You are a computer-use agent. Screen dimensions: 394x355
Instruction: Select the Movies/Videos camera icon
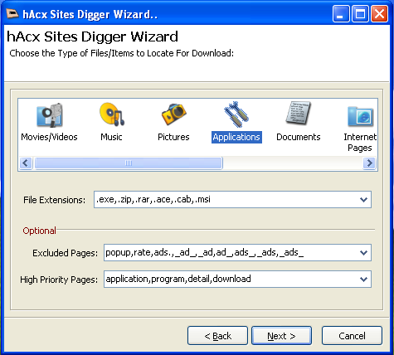50,115
